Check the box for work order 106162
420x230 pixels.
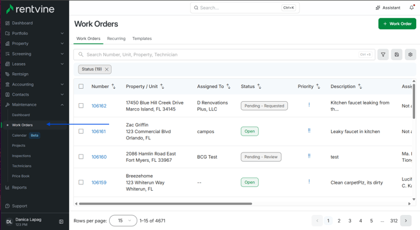click(x=81, y=106)
